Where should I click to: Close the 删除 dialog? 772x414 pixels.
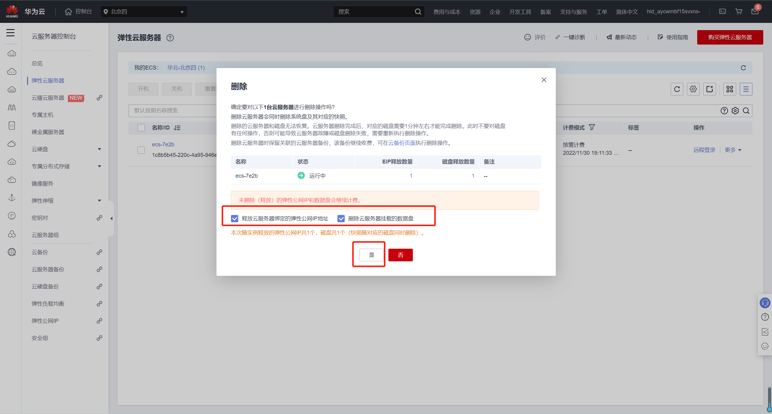click(544, 80)
